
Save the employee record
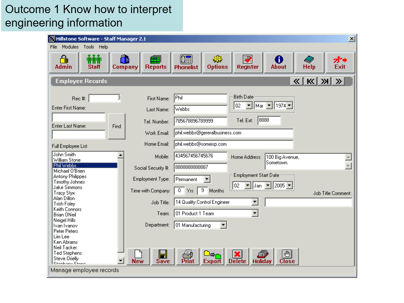coord(163,257)
